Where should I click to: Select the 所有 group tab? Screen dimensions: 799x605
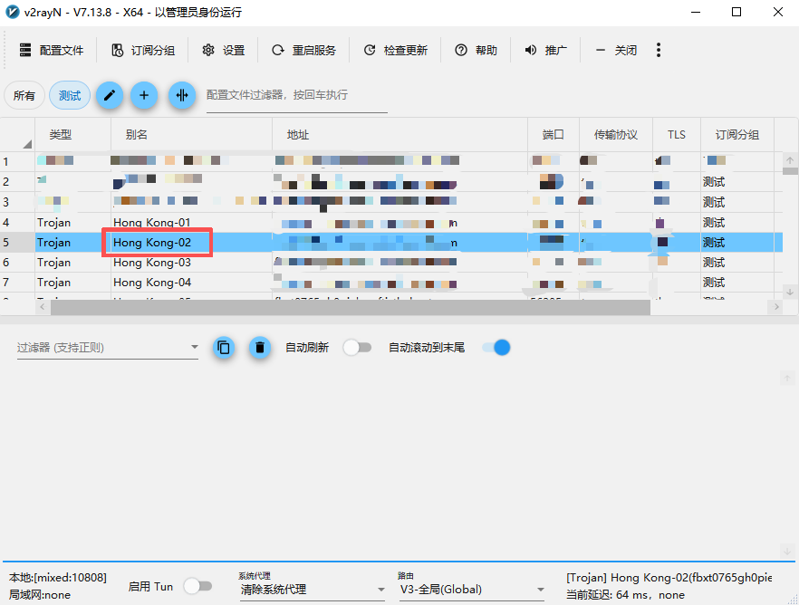[24, 95]
